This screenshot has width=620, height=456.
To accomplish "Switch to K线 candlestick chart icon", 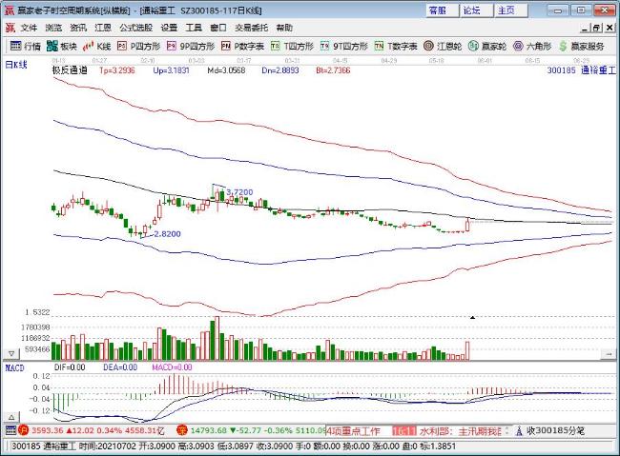I will 97,47.
